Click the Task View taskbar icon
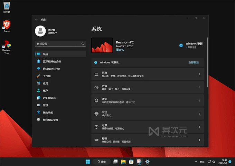 (x=115, y=162)
